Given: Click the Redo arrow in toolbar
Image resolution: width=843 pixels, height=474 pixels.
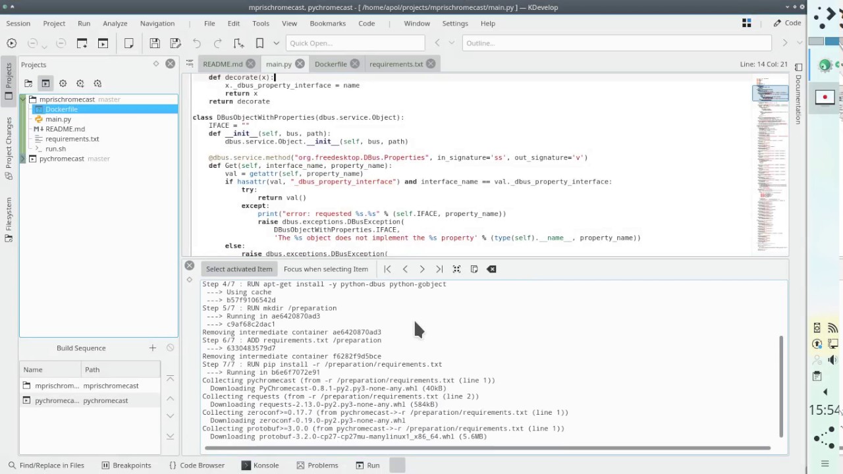Looking at the screenshot, I should click(217, 43).
